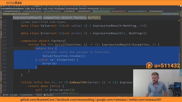The width and height of the screenshot is (182, 102).
Task: Open the Messages tool window
Action: [48, 95]
